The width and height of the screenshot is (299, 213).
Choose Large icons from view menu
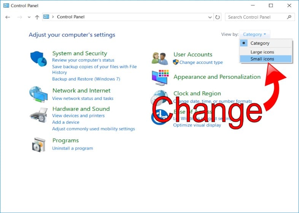pyautogui.click(x=262, y=52)
